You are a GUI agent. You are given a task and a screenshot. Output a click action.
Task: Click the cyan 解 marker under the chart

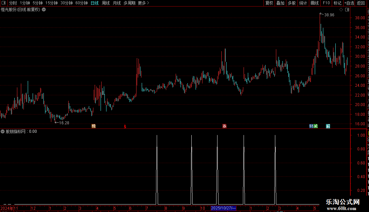328,126
